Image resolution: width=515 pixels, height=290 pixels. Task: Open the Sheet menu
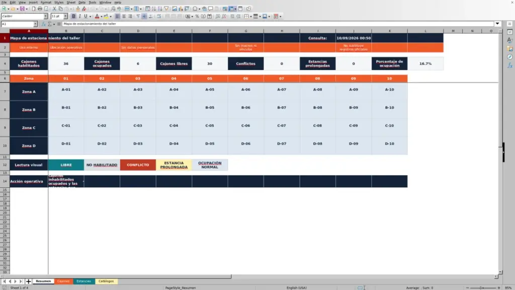pos(71,3)
